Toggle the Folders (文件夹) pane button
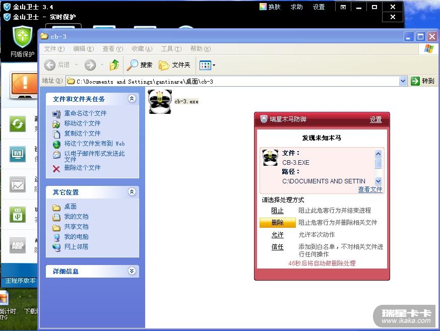The image size is (440, 331). click(174, 65)
